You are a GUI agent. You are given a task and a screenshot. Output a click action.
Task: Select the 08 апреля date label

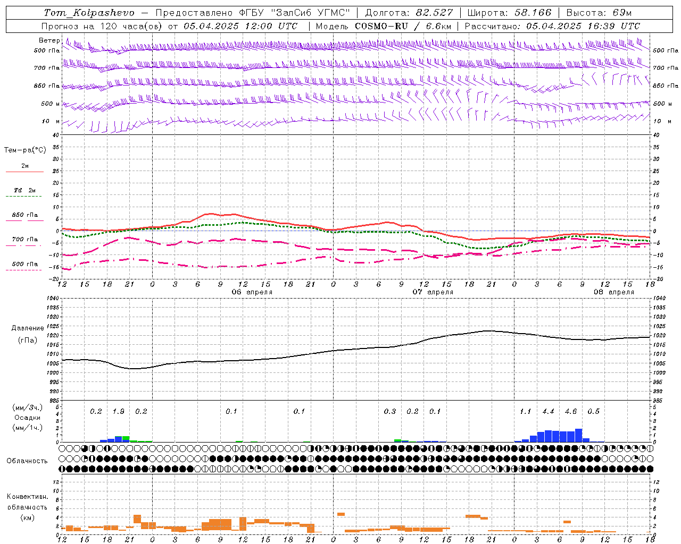(x=614, y=292)
